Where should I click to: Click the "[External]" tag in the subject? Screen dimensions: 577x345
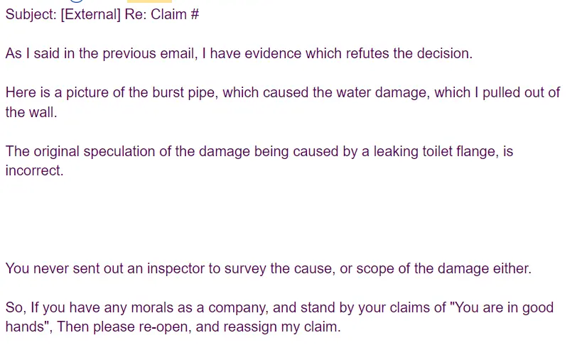91,14
